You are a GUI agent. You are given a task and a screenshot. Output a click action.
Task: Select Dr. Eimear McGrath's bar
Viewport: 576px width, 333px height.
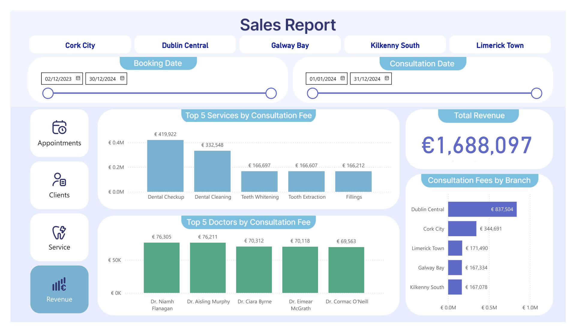(x=300, y=270)
